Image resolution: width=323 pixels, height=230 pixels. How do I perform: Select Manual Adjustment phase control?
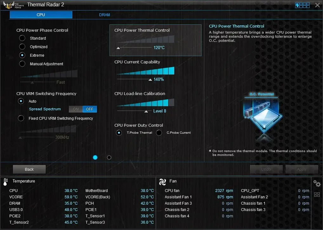point(22,64)
